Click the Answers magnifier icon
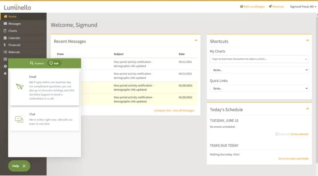Viewport: 318px width, 176px height. [x=32, y=63]
